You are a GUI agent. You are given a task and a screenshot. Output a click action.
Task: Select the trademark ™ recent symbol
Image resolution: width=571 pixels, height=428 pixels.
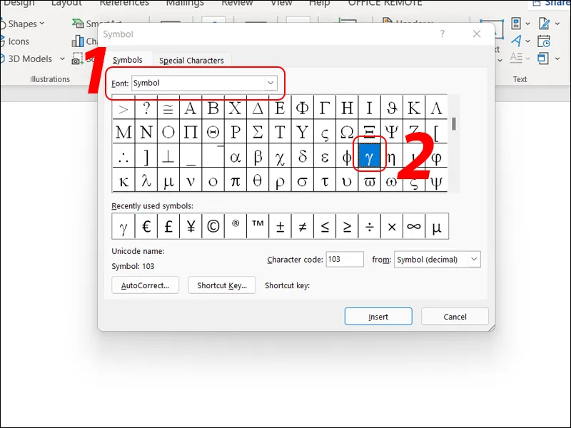pyautogui.click(x=258, y=226)
